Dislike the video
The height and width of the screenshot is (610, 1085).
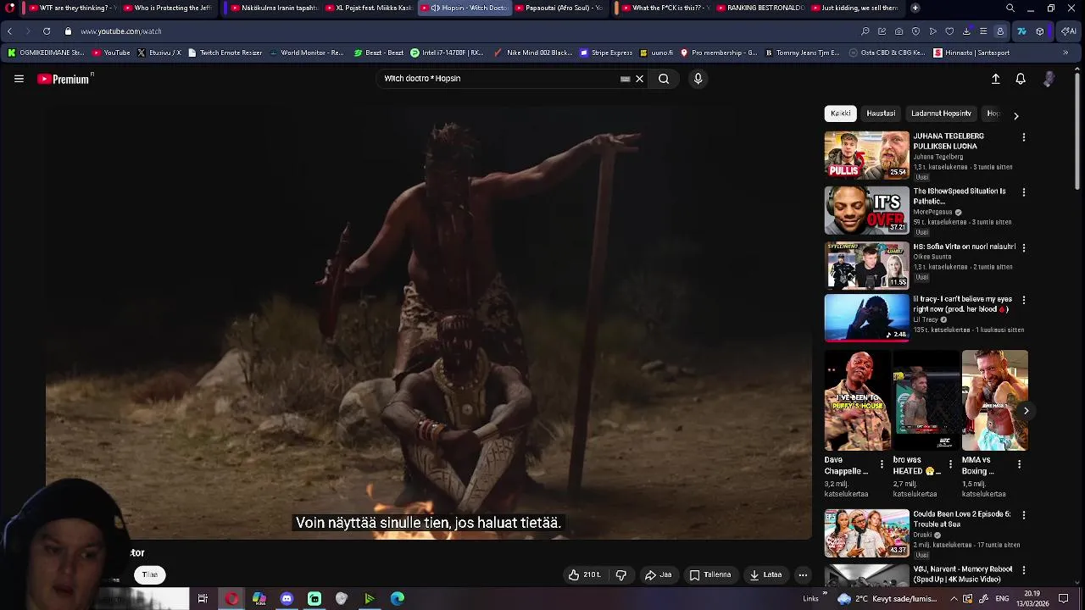point(621,574)
